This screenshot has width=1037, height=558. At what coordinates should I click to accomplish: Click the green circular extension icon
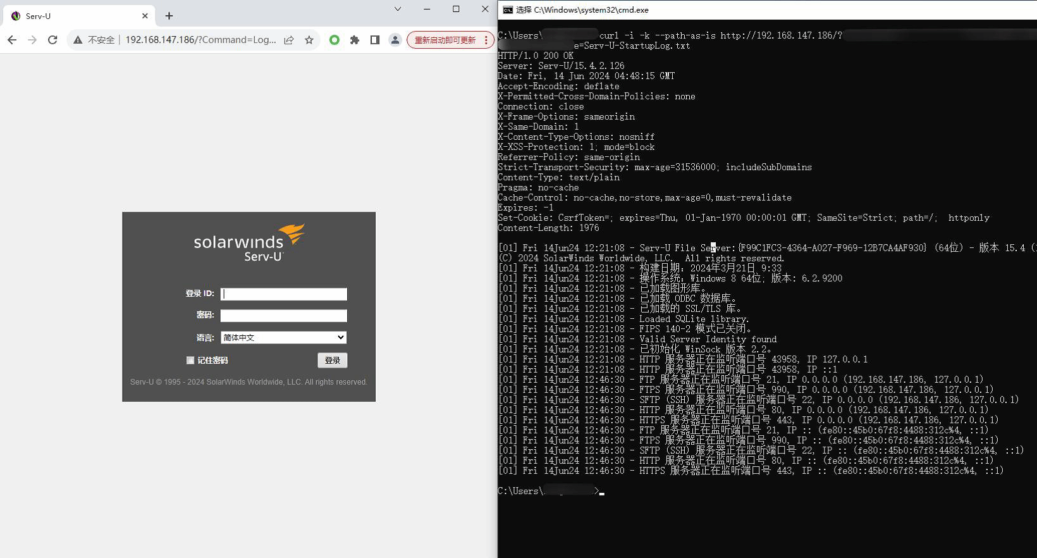[334, 40]
